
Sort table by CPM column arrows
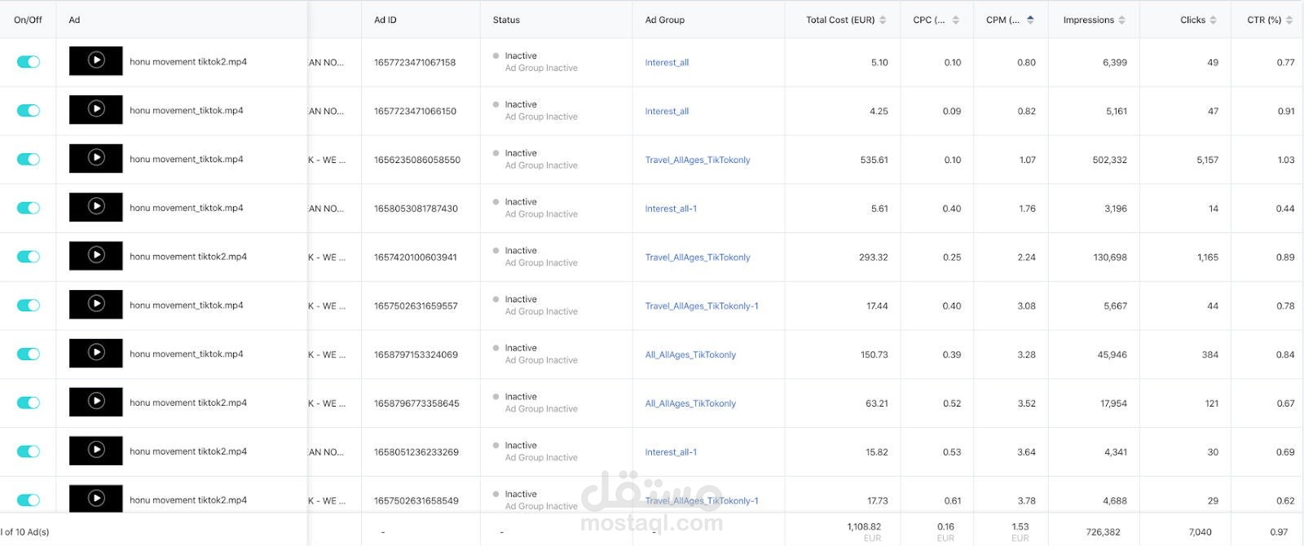point(1030,20)
